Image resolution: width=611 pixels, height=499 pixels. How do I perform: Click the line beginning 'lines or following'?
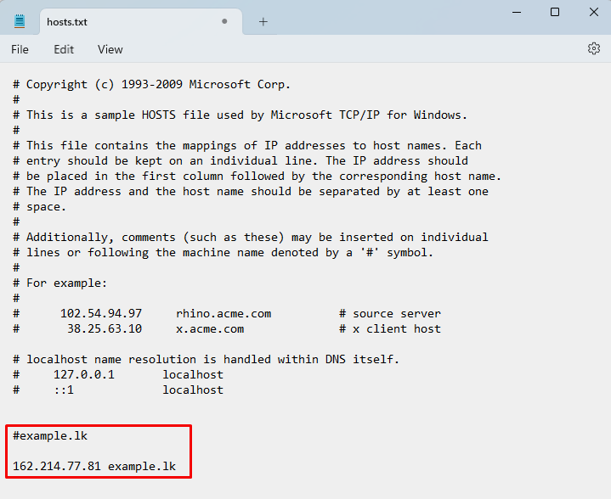click(x=223, y=253)
